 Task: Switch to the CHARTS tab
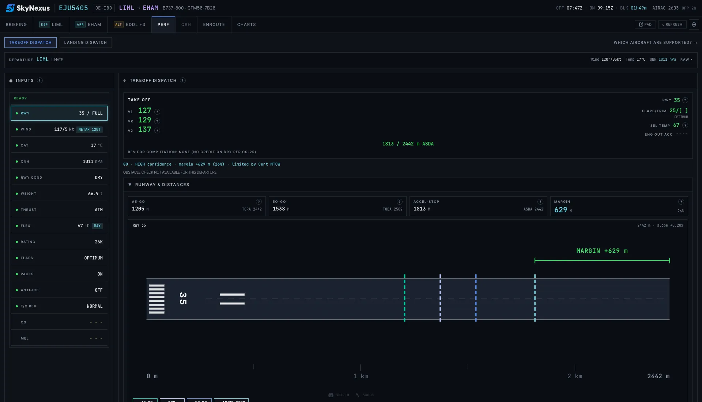[247, 24]
